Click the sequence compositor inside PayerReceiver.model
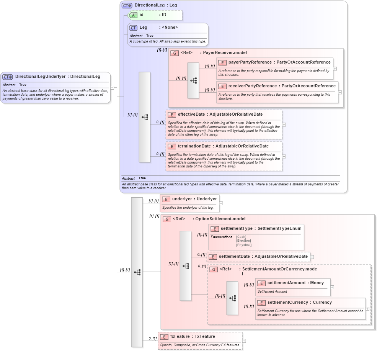This screenshot has width=377, height=352. point(193,81)
